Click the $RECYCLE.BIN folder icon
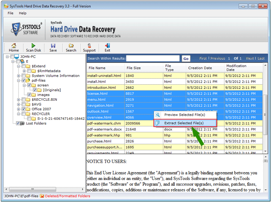The width and height of the screenshot is (271, 202). point(28,100)
